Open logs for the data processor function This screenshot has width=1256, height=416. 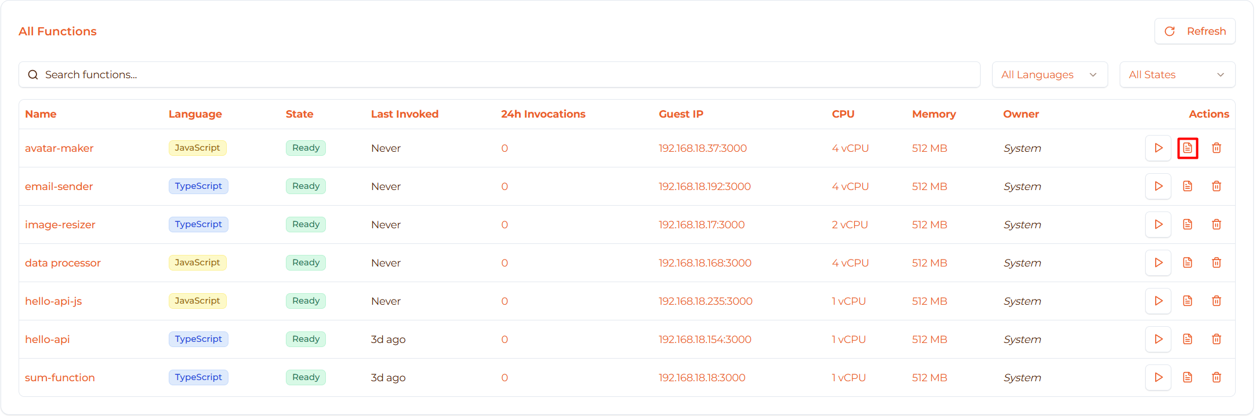1188,262
